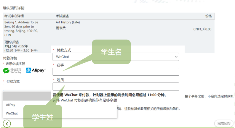Click the 价格 column header

(x=208, y=16)
